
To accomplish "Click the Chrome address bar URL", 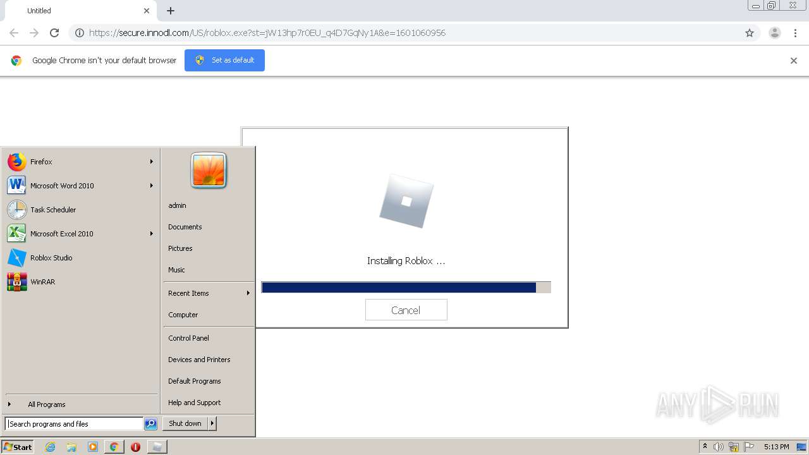I will (x=267, y=33).
